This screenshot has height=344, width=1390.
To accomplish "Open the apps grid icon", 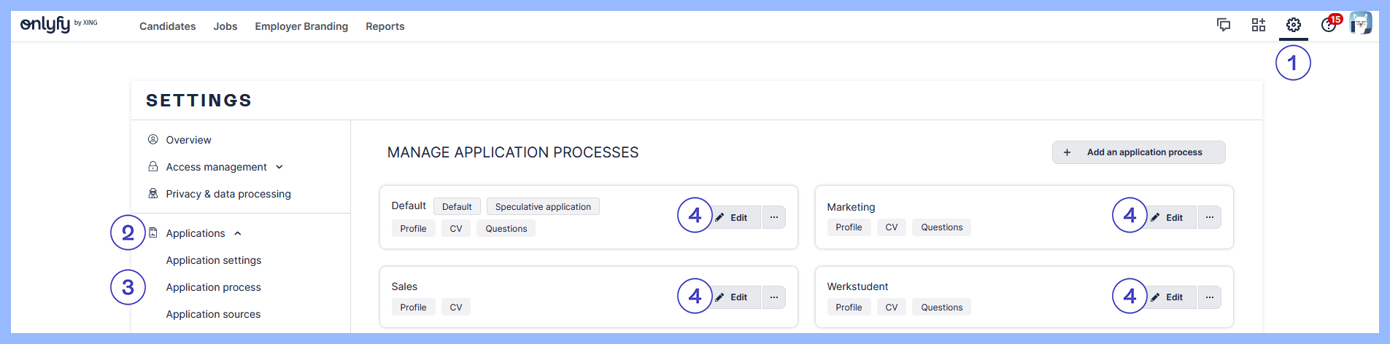I will (x=1259, y=26).
